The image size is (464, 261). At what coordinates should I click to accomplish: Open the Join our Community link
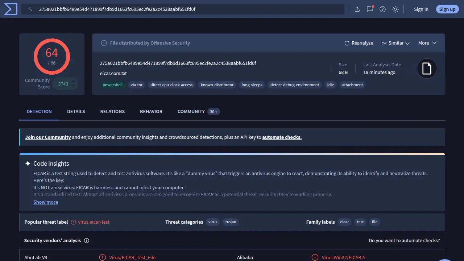pyautogui.click(x=48, y=137)
